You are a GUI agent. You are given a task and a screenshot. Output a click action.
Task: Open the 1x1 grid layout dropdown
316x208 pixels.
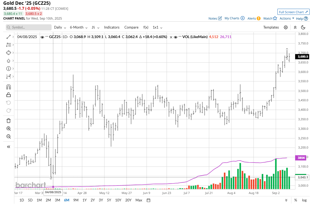pyautogui.click(x=157, y=27)
